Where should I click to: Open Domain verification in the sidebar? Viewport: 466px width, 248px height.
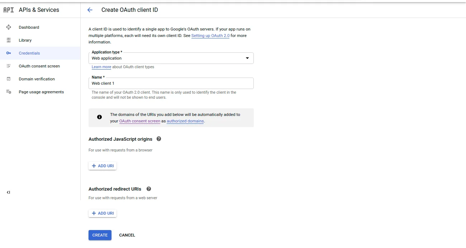(x=40, y=79)
